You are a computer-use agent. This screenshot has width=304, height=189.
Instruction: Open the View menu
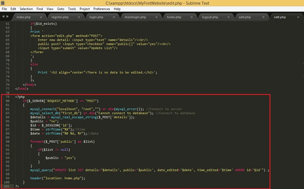(50, 9)
